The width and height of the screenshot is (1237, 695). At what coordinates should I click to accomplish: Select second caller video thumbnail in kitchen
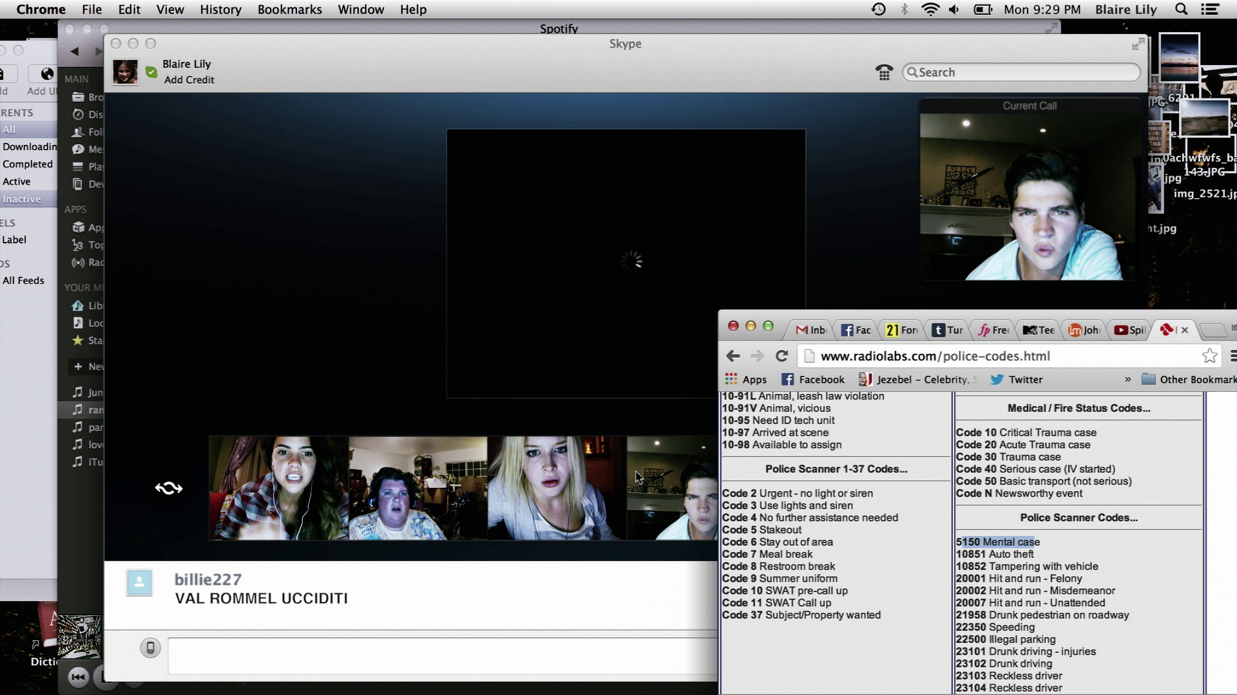[x=418, y=488]
